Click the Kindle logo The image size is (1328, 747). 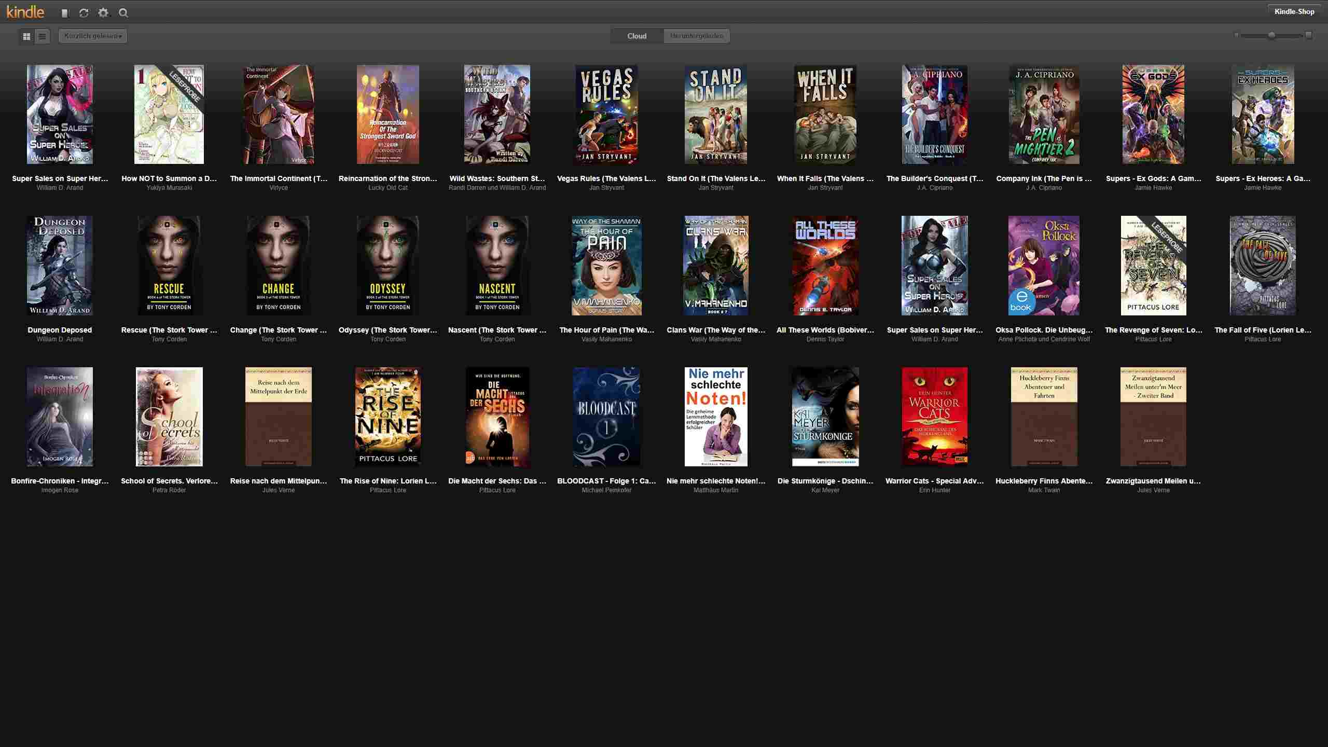point(25,12)
